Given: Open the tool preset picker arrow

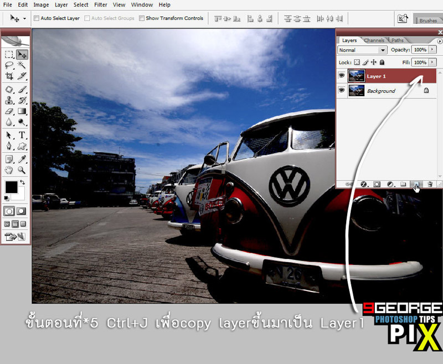Looking at the screenshot, I should pyautogui.click(x=24, y=19).
